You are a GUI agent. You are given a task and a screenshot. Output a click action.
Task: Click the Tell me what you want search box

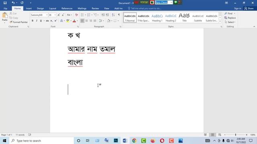pyautogui.click(x=145, y=8)
